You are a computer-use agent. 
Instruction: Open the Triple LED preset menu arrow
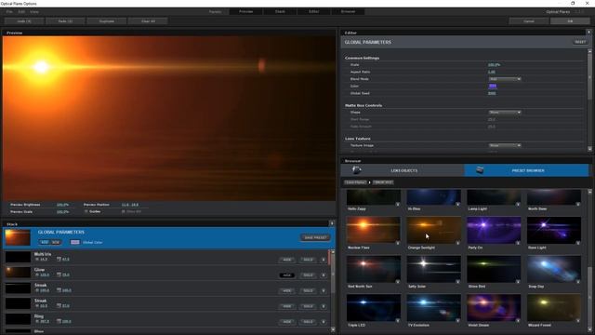click(398, 320)
